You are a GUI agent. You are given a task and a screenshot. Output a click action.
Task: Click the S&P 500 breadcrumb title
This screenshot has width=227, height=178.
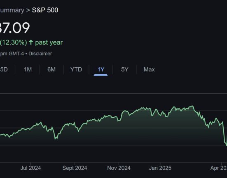[x=45, y=10]
